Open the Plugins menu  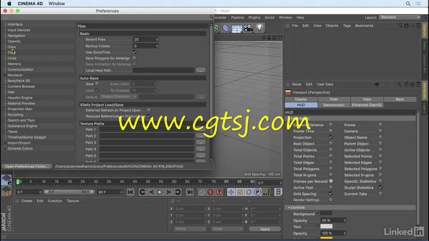pos(254,18)
